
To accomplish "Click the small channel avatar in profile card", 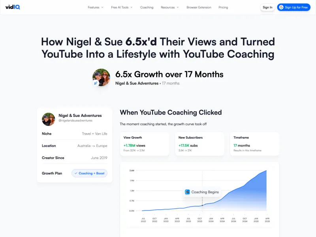I will point(48,119).
